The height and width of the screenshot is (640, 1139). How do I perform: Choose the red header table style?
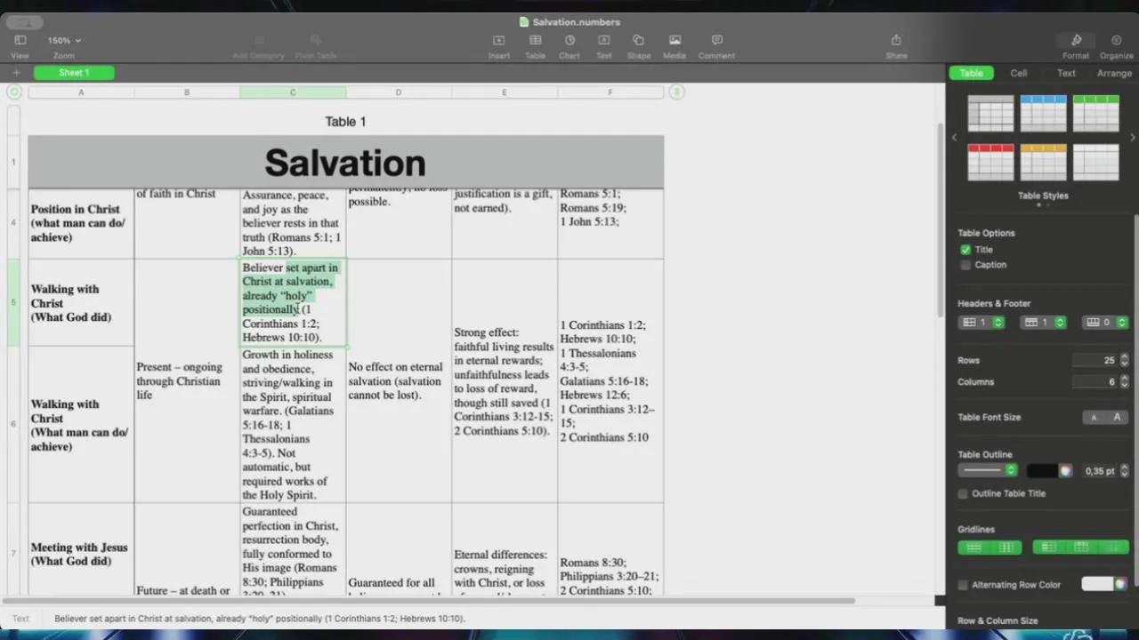990,162
